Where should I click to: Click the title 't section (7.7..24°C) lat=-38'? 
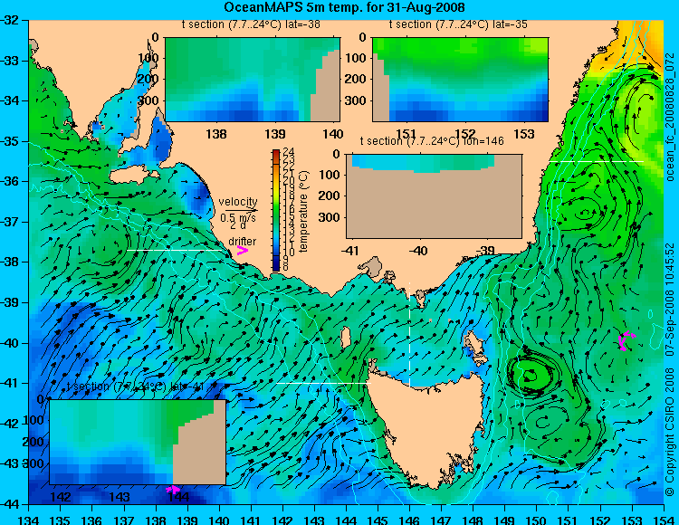click(x=251, y=24)
